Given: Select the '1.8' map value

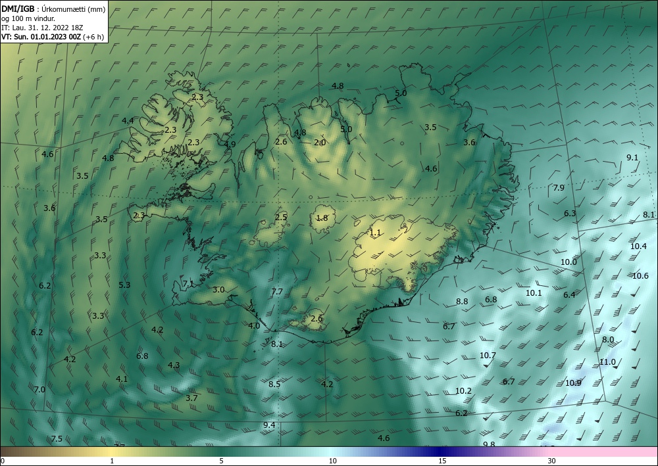Looking at the screenshot, I should (x=322, y=218).
